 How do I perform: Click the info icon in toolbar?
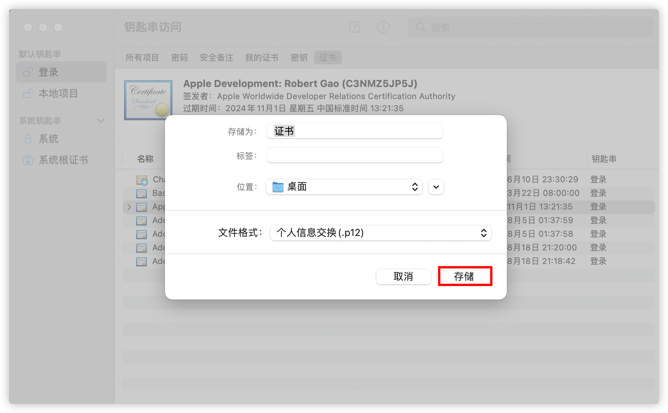click(x=383, y=27)
